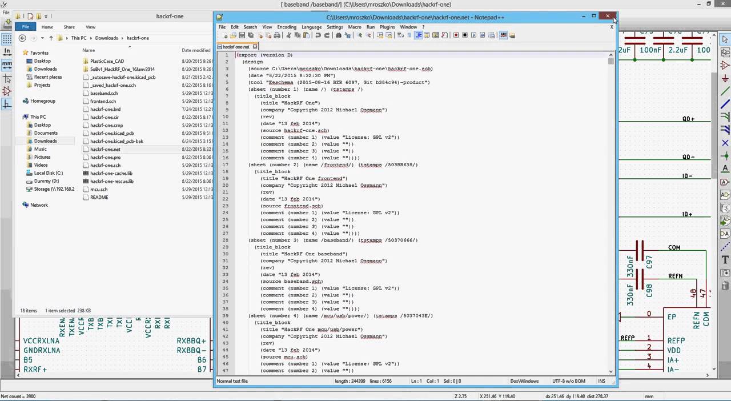731x401 pixels.
Task: Toggle KiCad hidden pins icon on left
Action: (x=7, y=91)
